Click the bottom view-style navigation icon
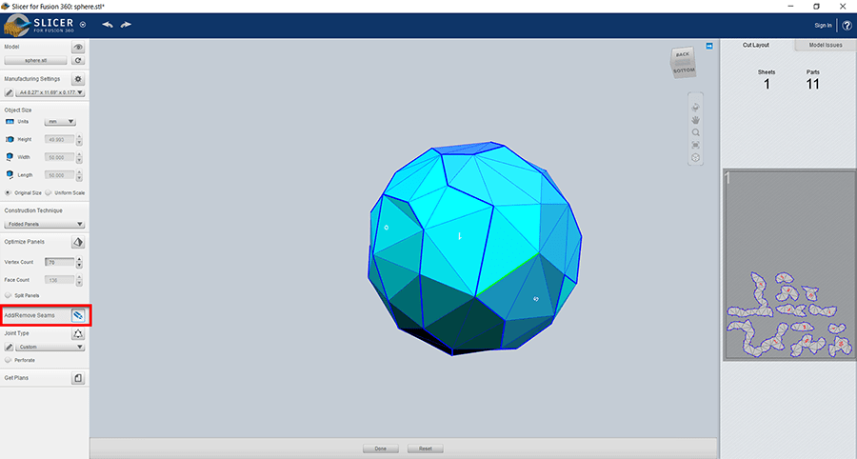 coord(696,157)
